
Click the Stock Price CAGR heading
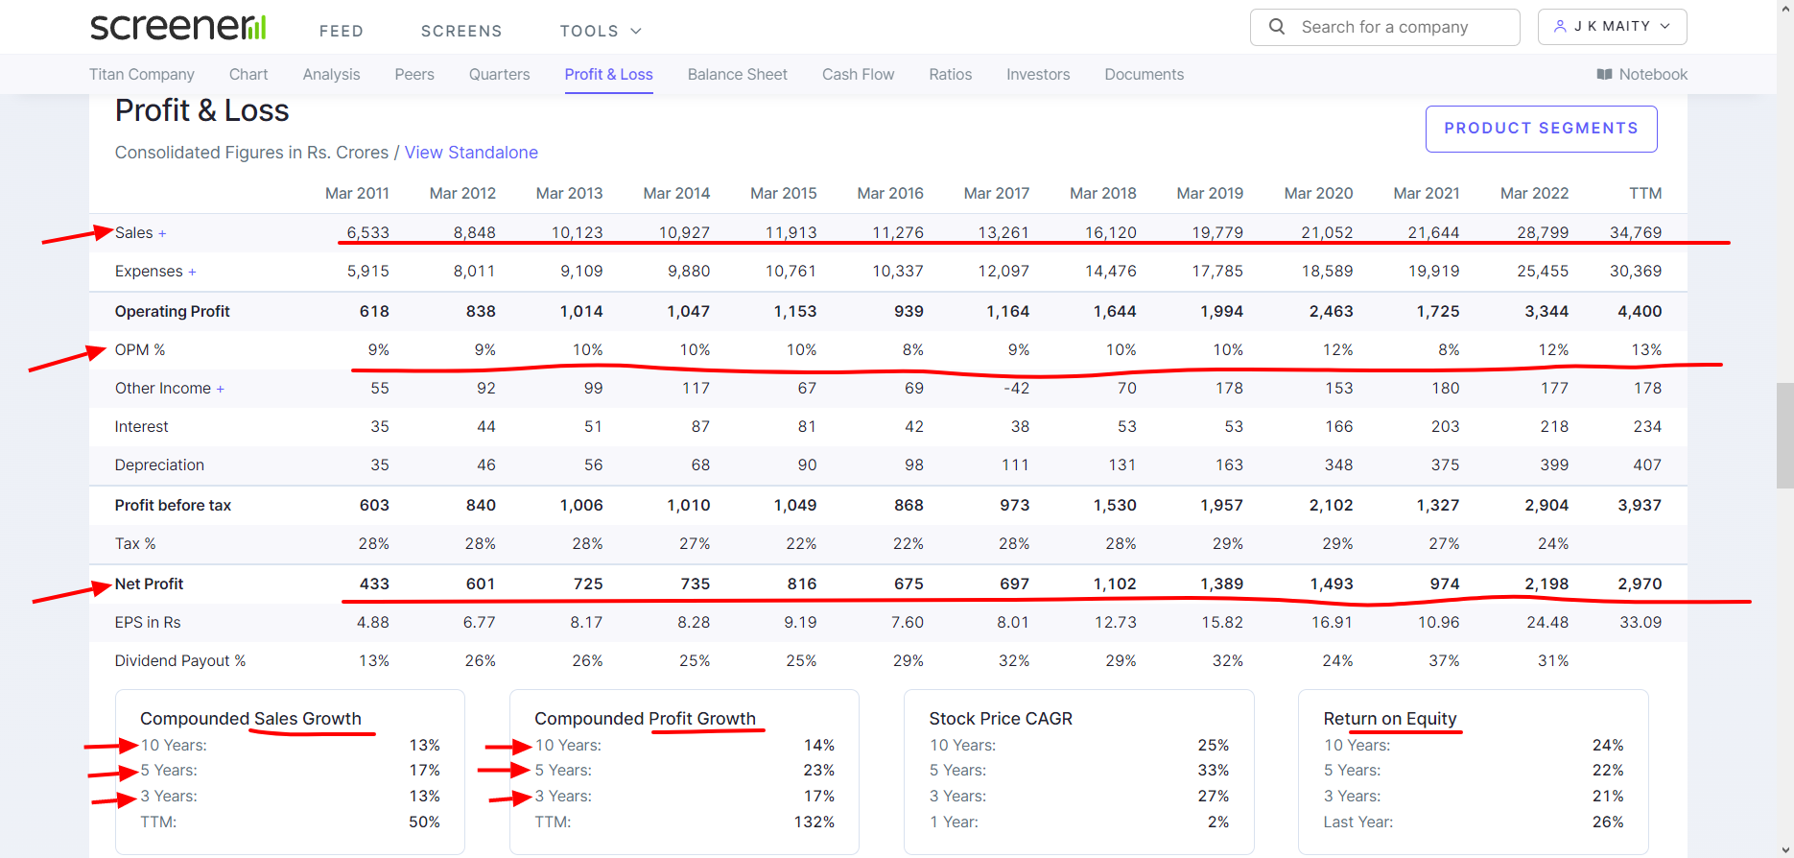point(1001,719)
